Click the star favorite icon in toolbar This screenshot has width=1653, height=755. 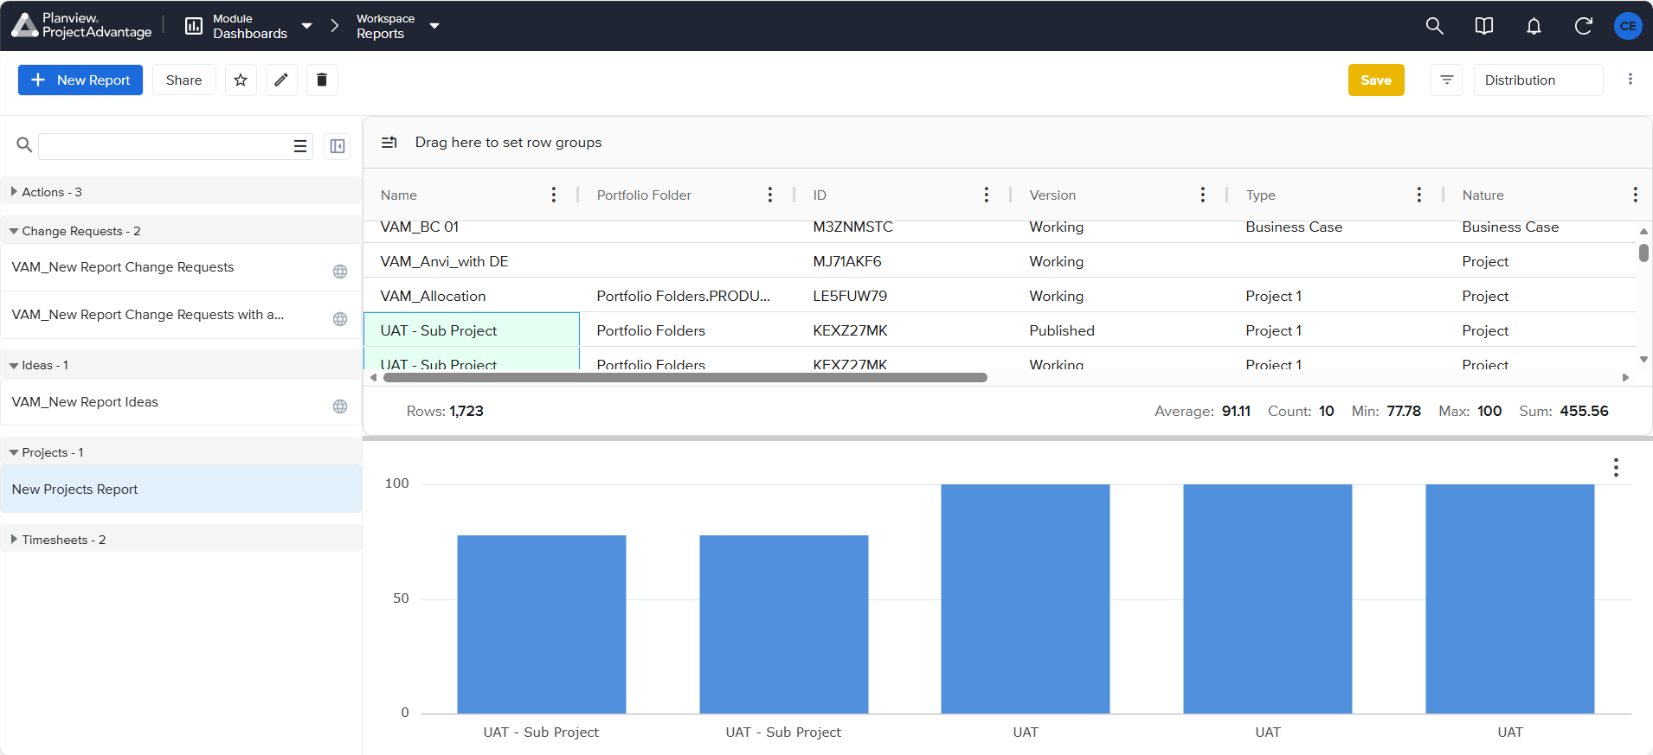pos(241,80)
